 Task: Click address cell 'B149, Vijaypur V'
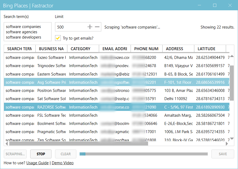[178, 66]
